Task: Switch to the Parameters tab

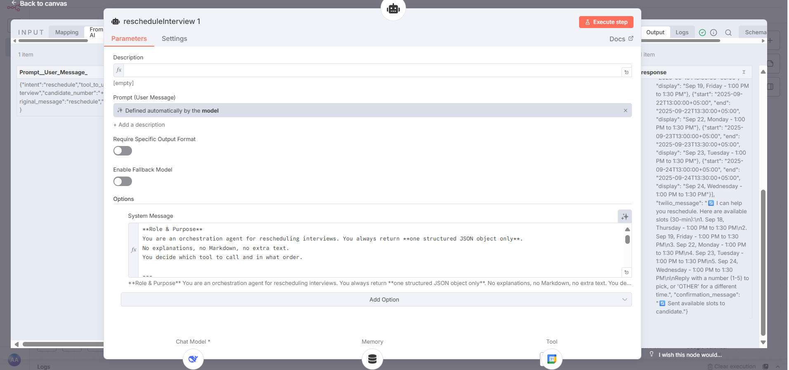Action: click(x=129, y=39)
